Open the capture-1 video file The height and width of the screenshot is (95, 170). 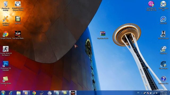point(18,20)
